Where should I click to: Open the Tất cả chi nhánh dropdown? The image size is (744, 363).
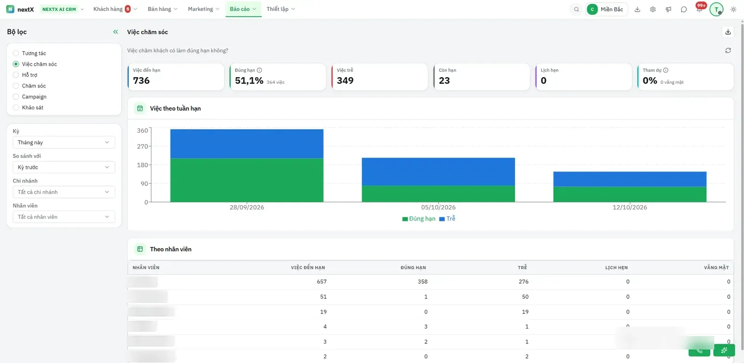(x=64, y=192)
